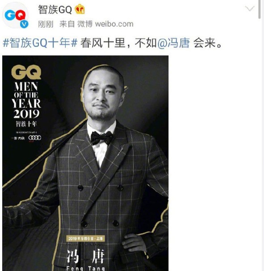Screen dimensions: 264x271
Task: Open the Feng Tang poster image
Action: 85,163
